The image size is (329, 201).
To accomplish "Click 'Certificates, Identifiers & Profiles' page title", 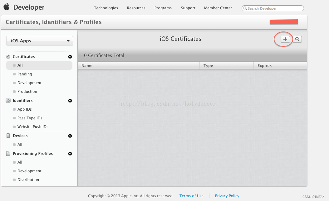I will (x=53, y=22).
